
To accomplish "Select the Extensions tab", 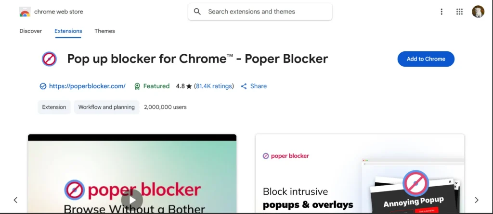I will (68, 31).
